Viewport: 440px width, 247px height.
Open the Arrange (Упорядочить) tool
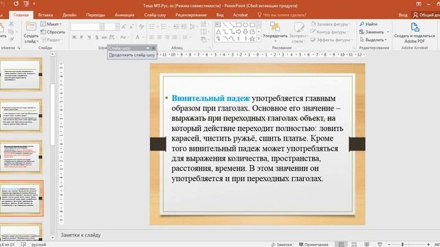pos(275,32)
